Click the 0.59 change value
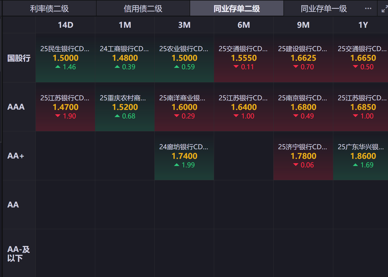The width and height of the screenshot is (388, 277). point(188,67)
